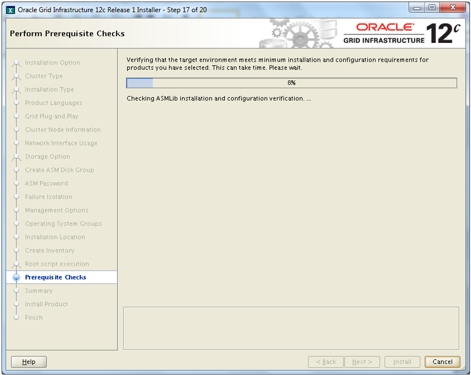This screenshot has width=471, height=375.
Task: Click the Perform Prerequisite Checks heading
Action: pyautogui.click(x=67, y=34)
